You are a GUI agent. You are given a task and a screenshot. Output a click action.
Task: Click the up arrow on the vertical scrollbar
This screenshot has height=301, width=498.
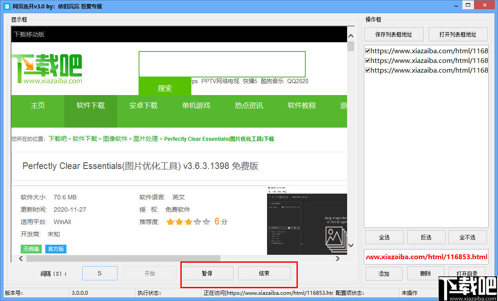351,36
